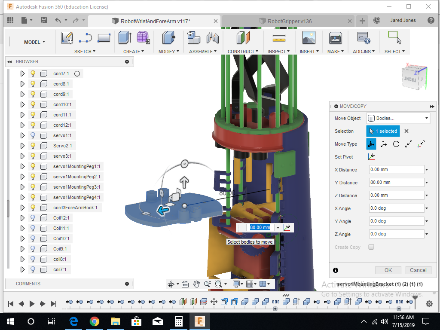The height and width of the screenshot is (330, 440).
Task: Select Point to Point move type
Action: pyautogui.click(x=409, y=144)
